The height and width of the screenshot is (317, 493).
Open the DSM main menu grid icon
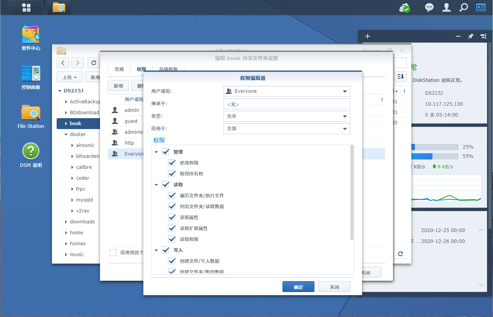tap(26, 7)
